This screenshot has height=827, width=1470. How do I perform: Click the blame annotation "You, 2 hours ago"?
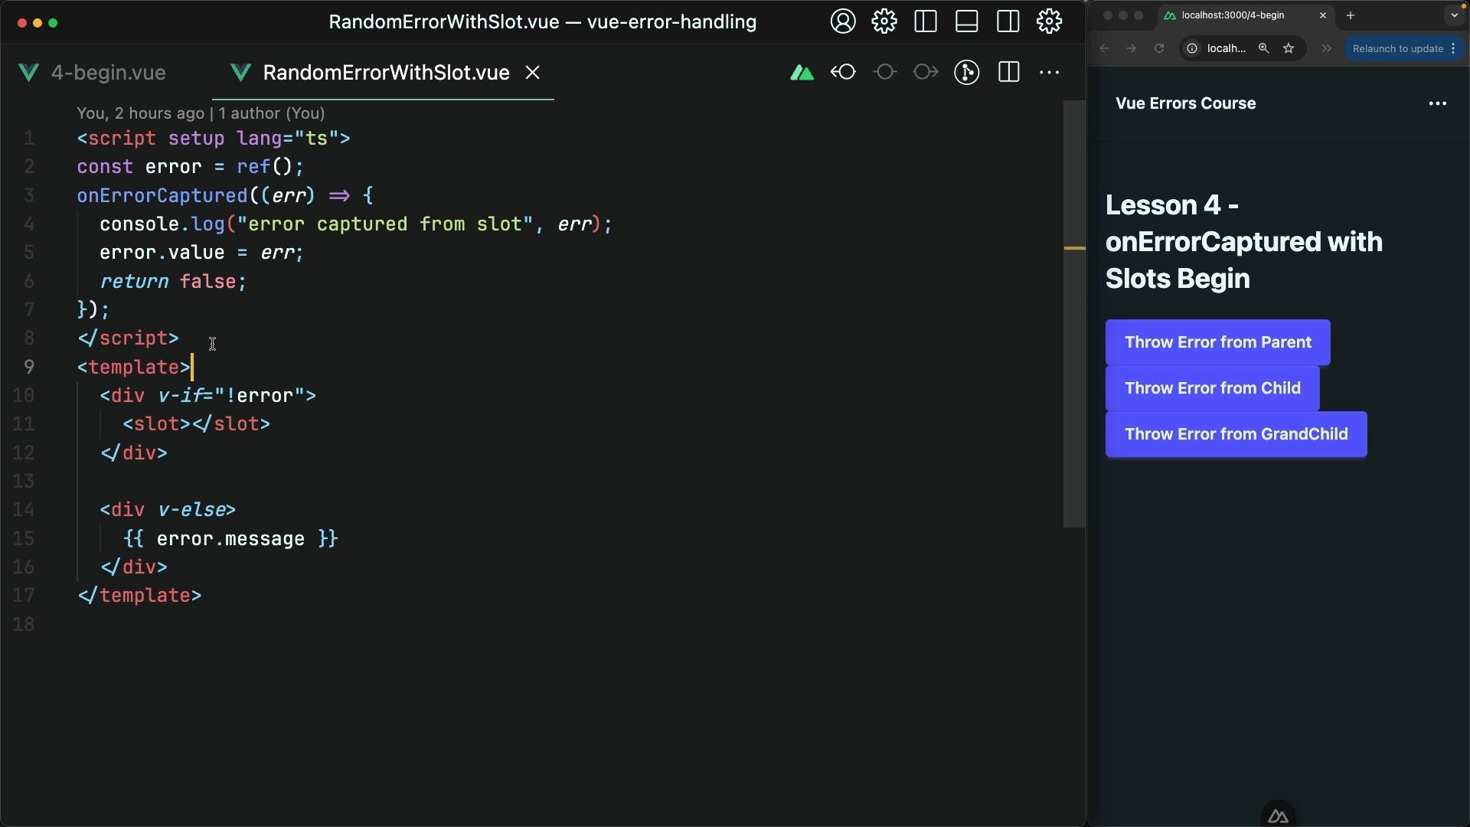coord(141,113)
